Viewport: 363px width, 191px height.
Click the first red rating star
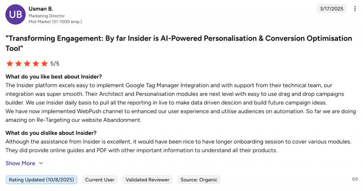click(10, 64)
